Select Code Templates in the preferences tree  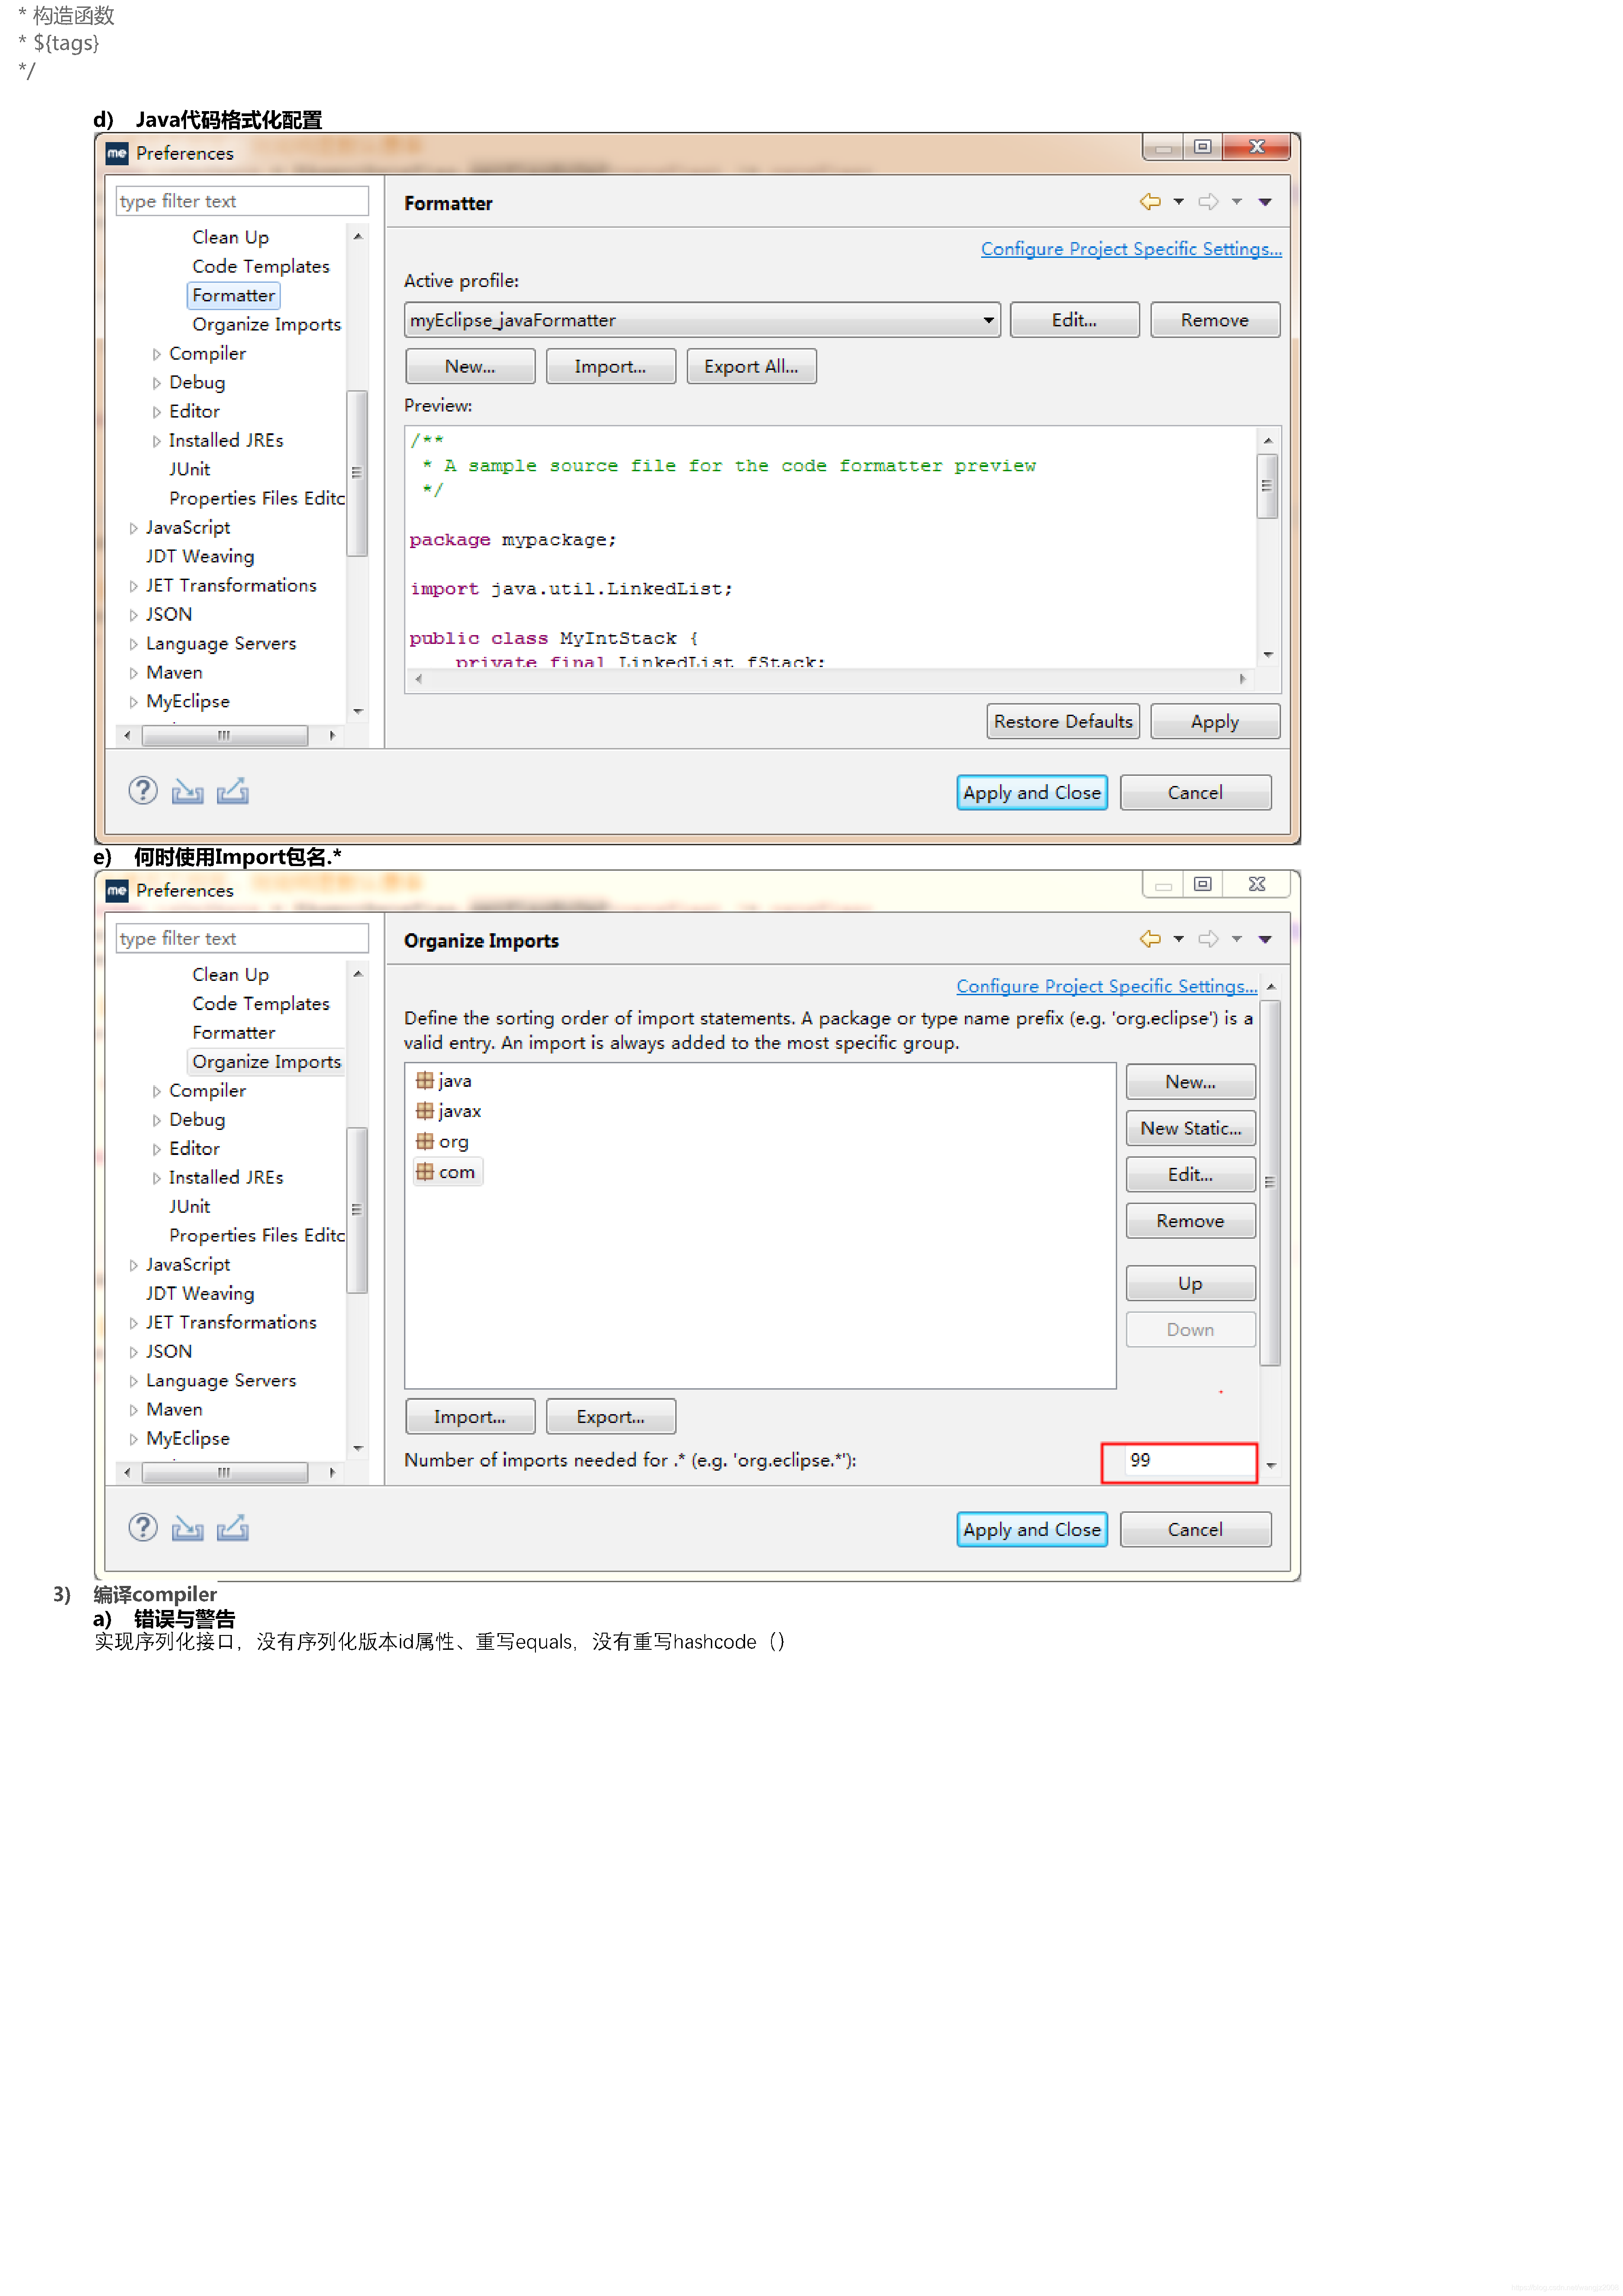click(x=261, y=266)
